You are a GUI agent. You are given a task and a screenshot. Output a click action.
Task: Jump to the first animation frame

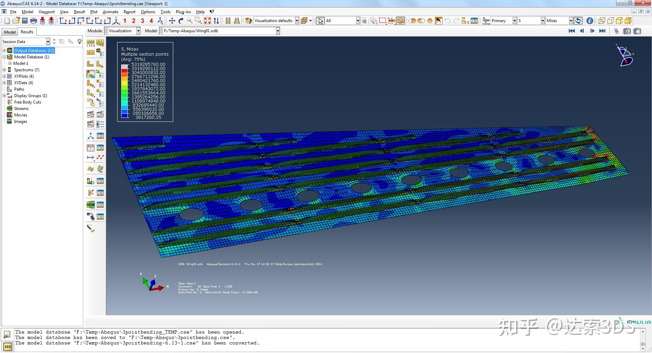572,31
